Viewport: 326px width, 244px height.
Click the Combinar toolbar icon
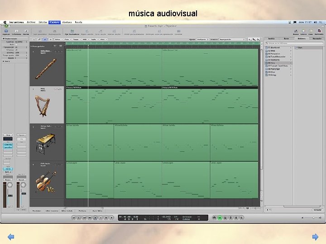[178, 31]
